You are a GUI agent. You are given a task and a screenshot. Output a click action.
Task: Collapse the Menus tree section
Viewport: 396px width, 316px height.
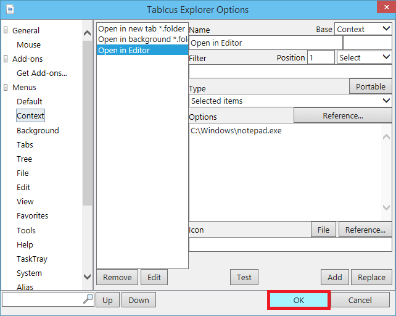[x=6, y=87]
